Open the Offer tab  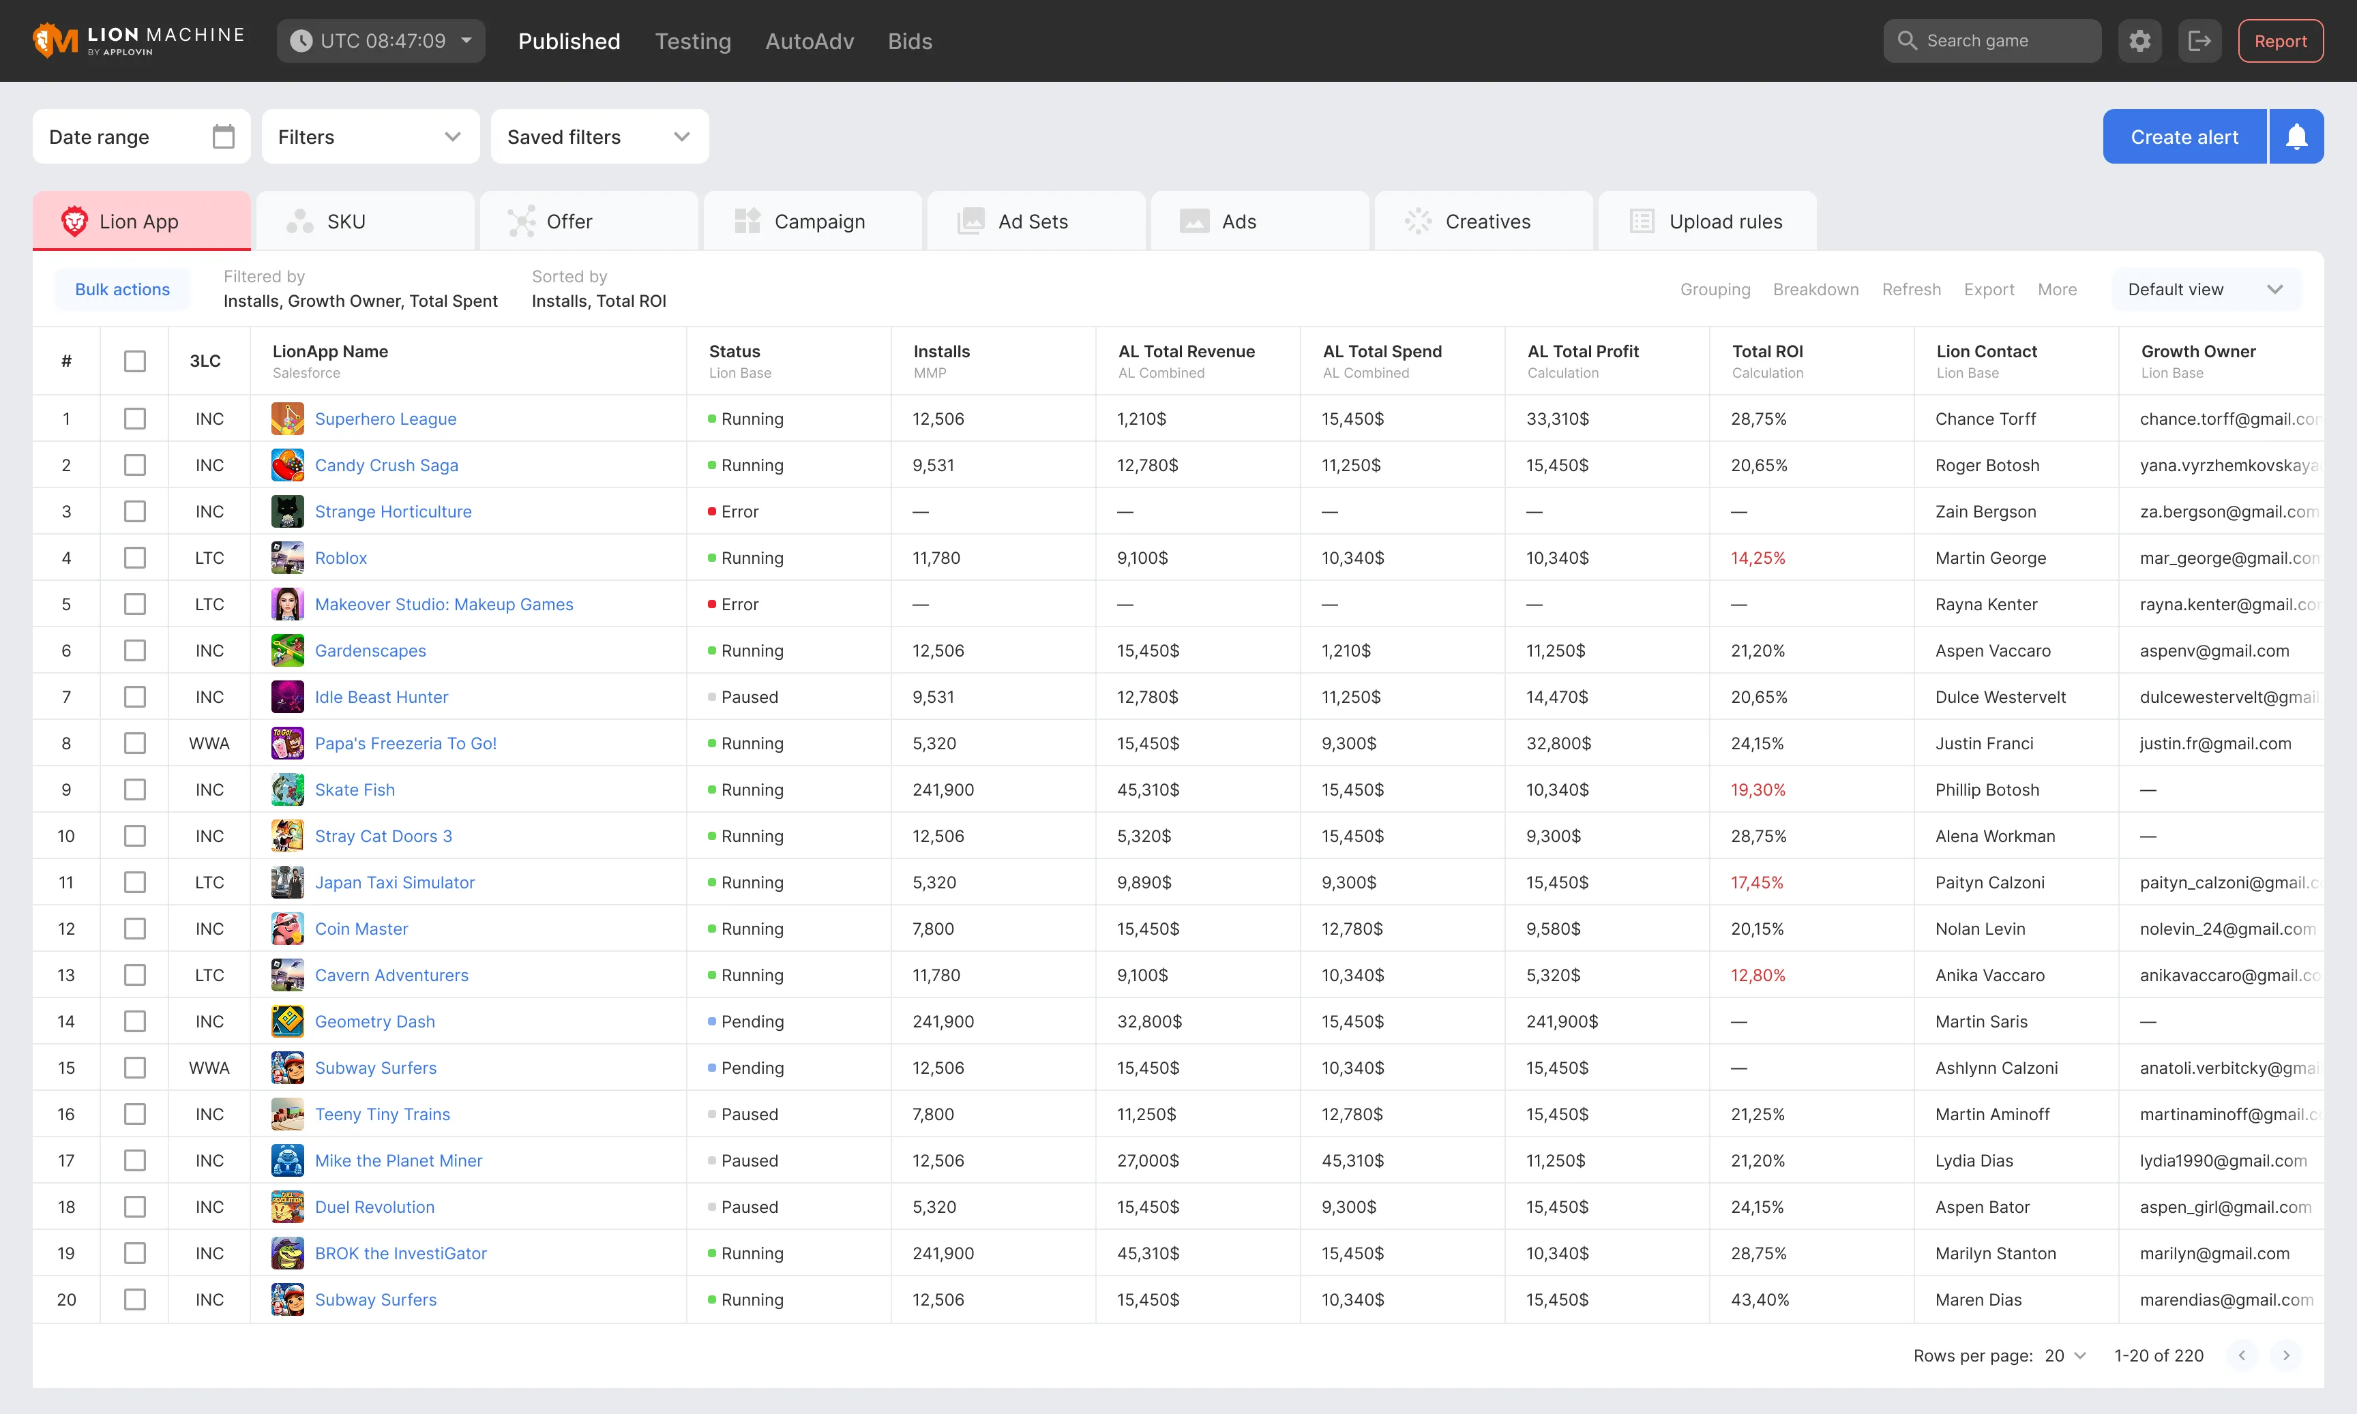(589, 221)
